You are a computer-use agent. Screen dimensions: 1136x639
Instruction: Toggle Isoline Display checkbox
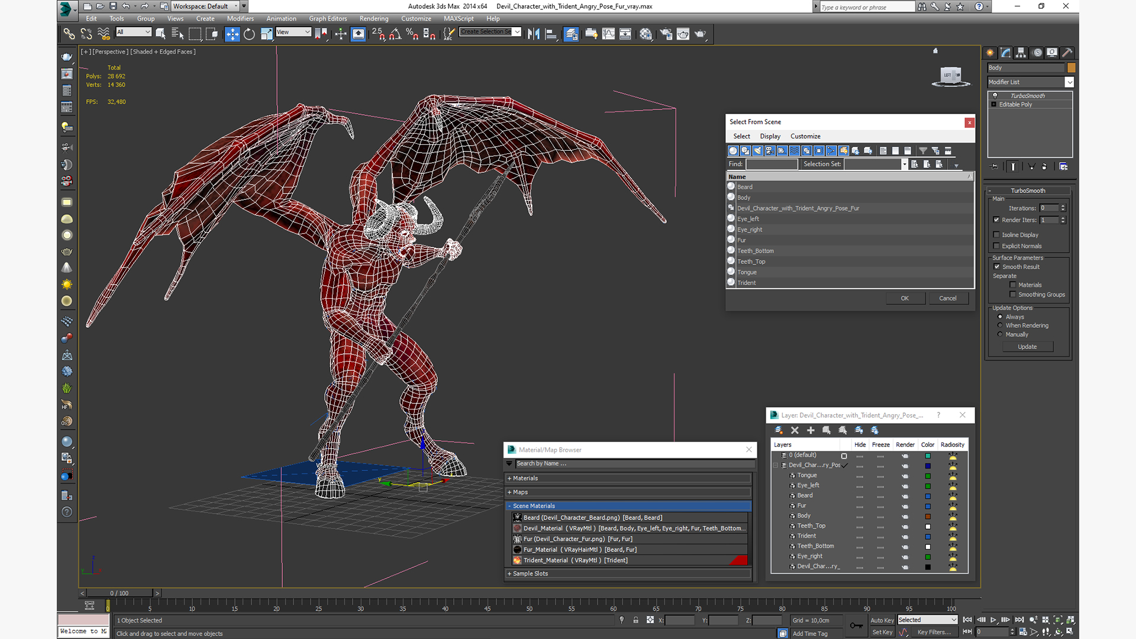[996, 235]
